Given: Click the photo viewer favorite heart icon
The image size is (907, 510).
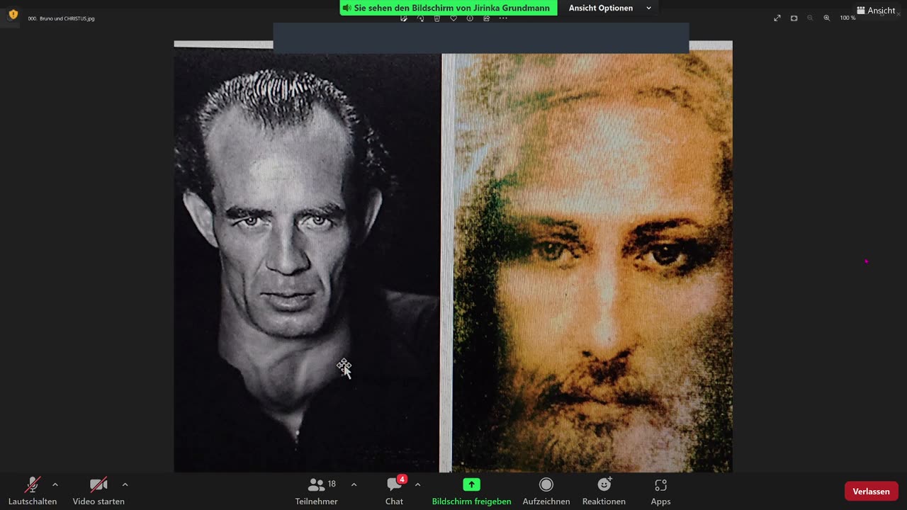Looking at the screenshot, I should 453,18.
